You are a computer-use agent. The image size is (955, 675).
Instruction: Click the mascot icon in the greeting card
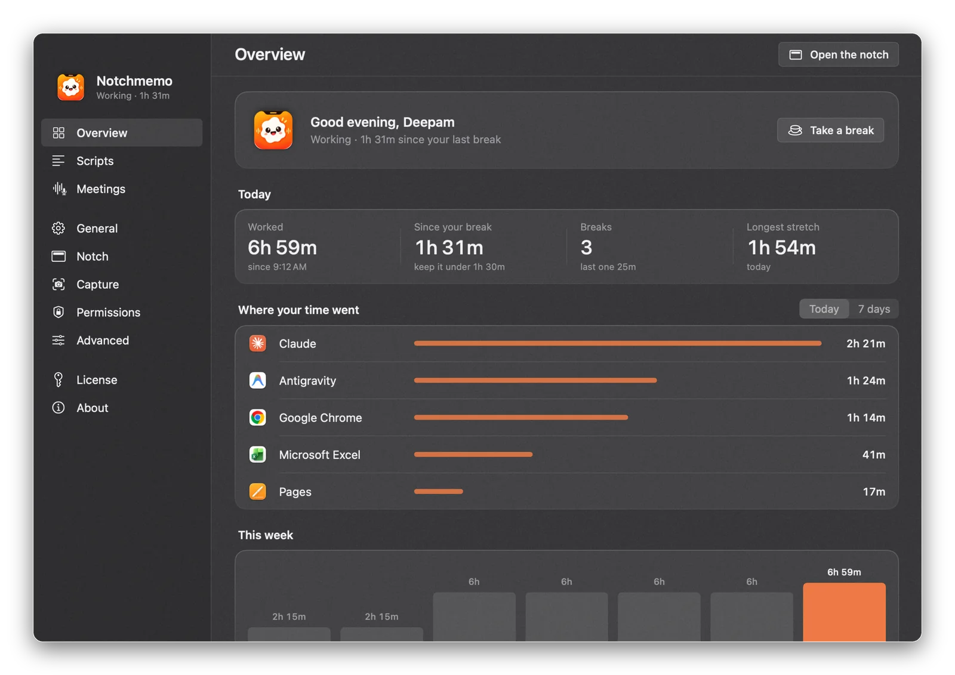tap(273, 130)
